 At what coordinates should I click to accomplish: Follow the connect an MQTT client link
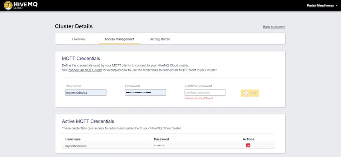(x=85, y=70)
